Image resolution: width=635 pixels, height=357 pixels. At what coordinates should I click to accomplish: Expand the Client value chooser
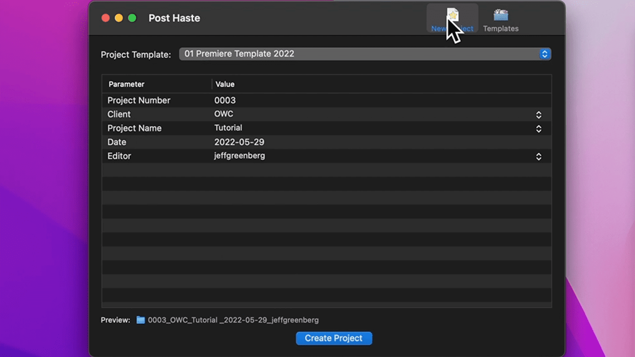538,115
